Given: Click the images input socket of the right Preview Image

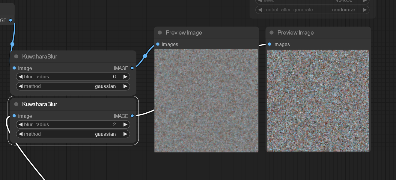Looking at the screenshot, I should 269,44.
